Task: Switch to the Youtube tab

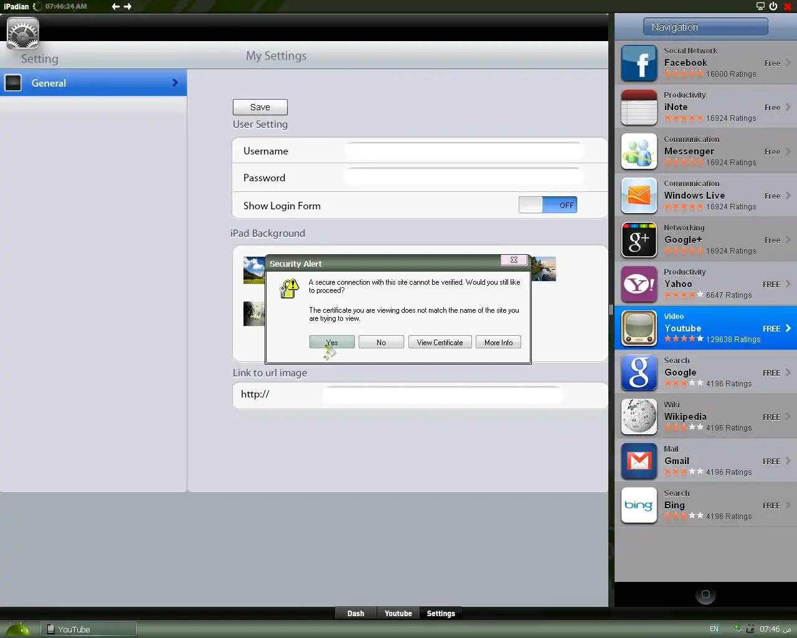Action: 398,614
